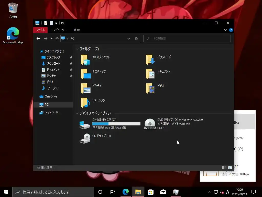The image size is (262, 197).
Task: Click the Cortana circle icon
Action: 100,192
